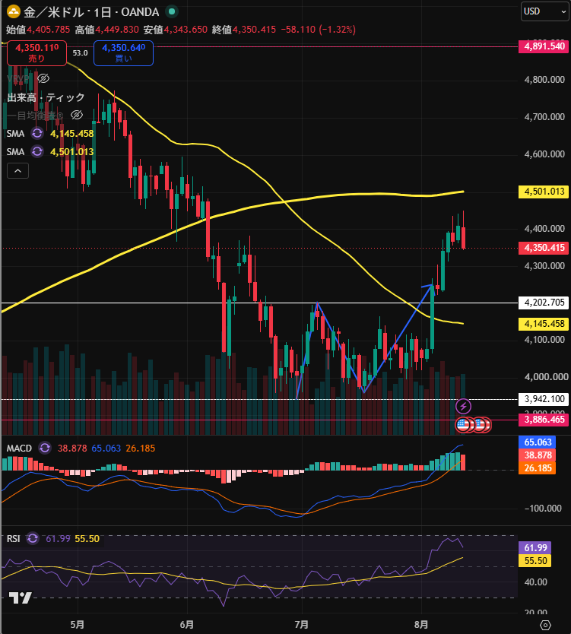Click the 4,145.458 SMA price label
The image size is (571, 634).
point(544,324)
